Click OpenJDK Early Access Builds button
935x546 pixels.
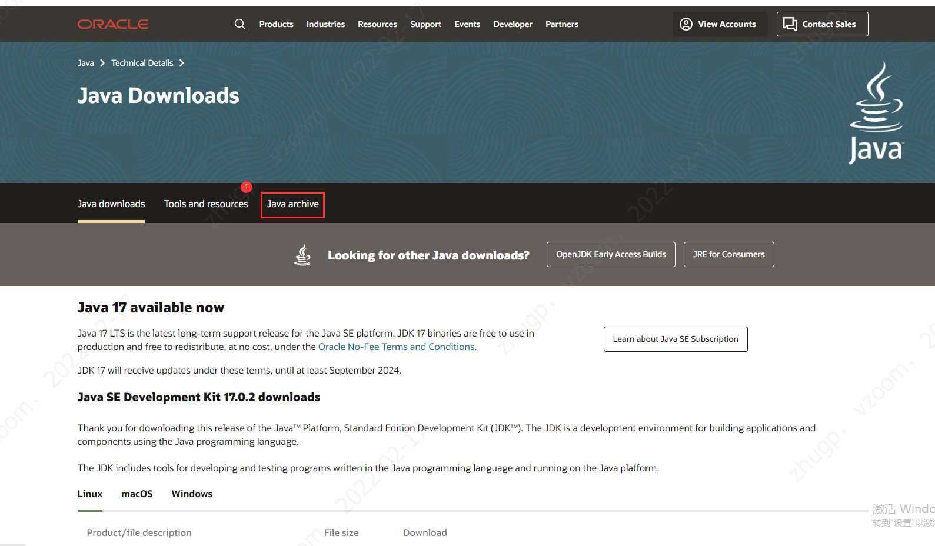click(611, 254)
